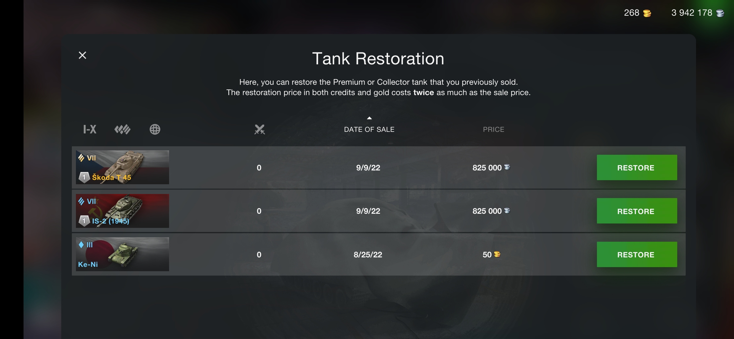Open the tank type filter icon
Screen dimensions: 734x339
(122, 129)
